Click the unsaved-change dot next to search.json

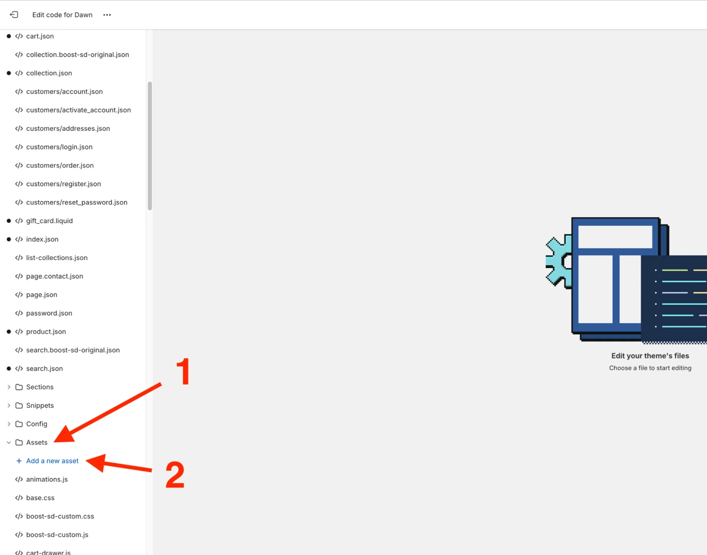[8, 368]
